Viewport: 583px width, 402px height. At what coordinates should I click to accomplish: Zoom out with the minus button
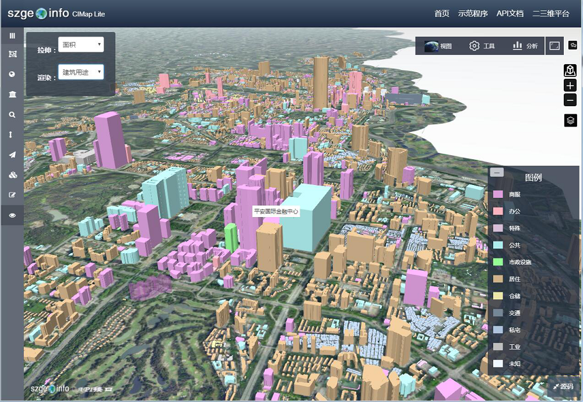tap(570, 100)
